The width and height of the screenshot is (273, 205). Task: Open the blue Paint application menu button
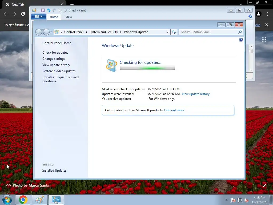coord(39,17)
